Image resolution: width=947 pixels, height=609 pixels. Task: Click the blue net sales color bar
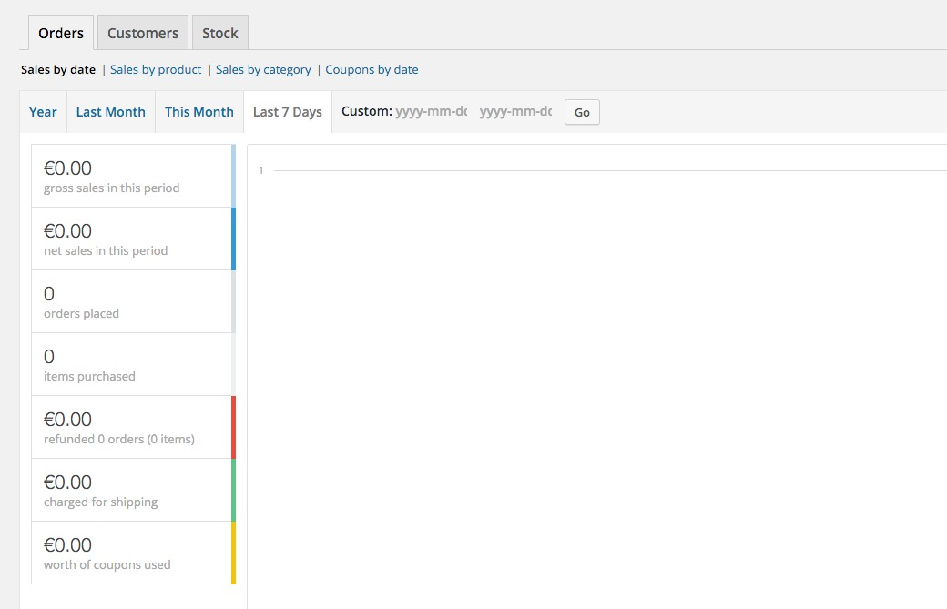(234, 239)
